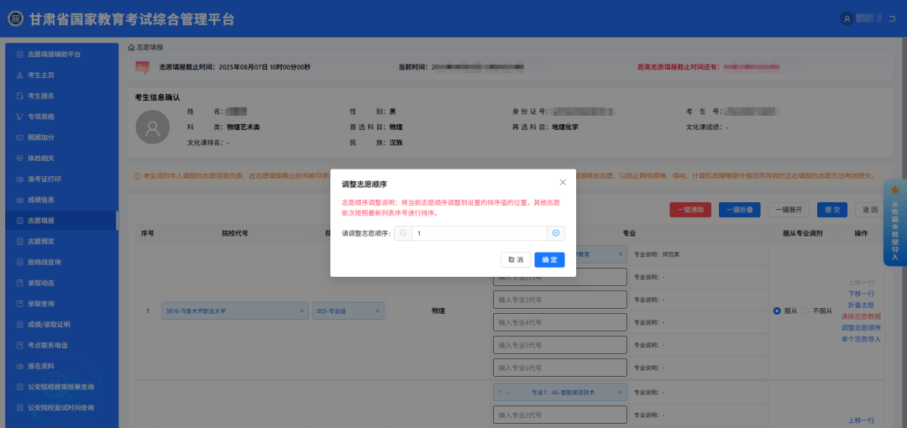Click the platform logo emblem in header
Viewport: 907px width, 428px height.
(x=16, y=18)
